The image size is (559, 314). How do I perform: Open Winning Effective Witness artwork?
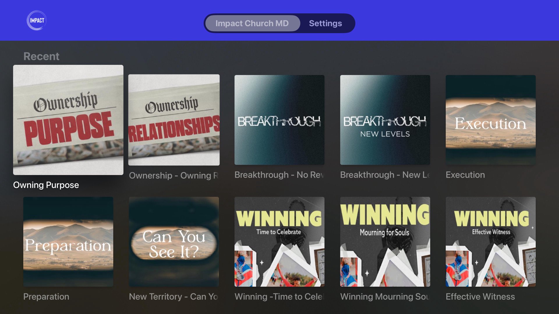tap(491, 242)
